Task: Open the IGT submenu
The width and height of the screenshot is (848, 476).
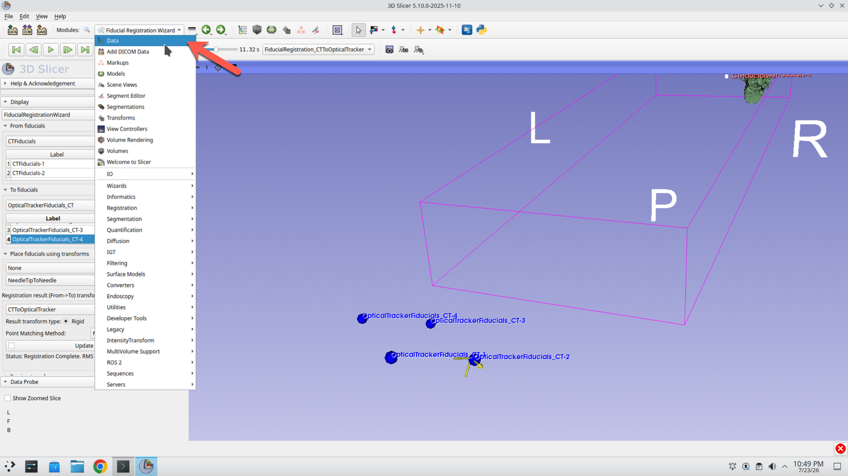Action: coord(145,252)
